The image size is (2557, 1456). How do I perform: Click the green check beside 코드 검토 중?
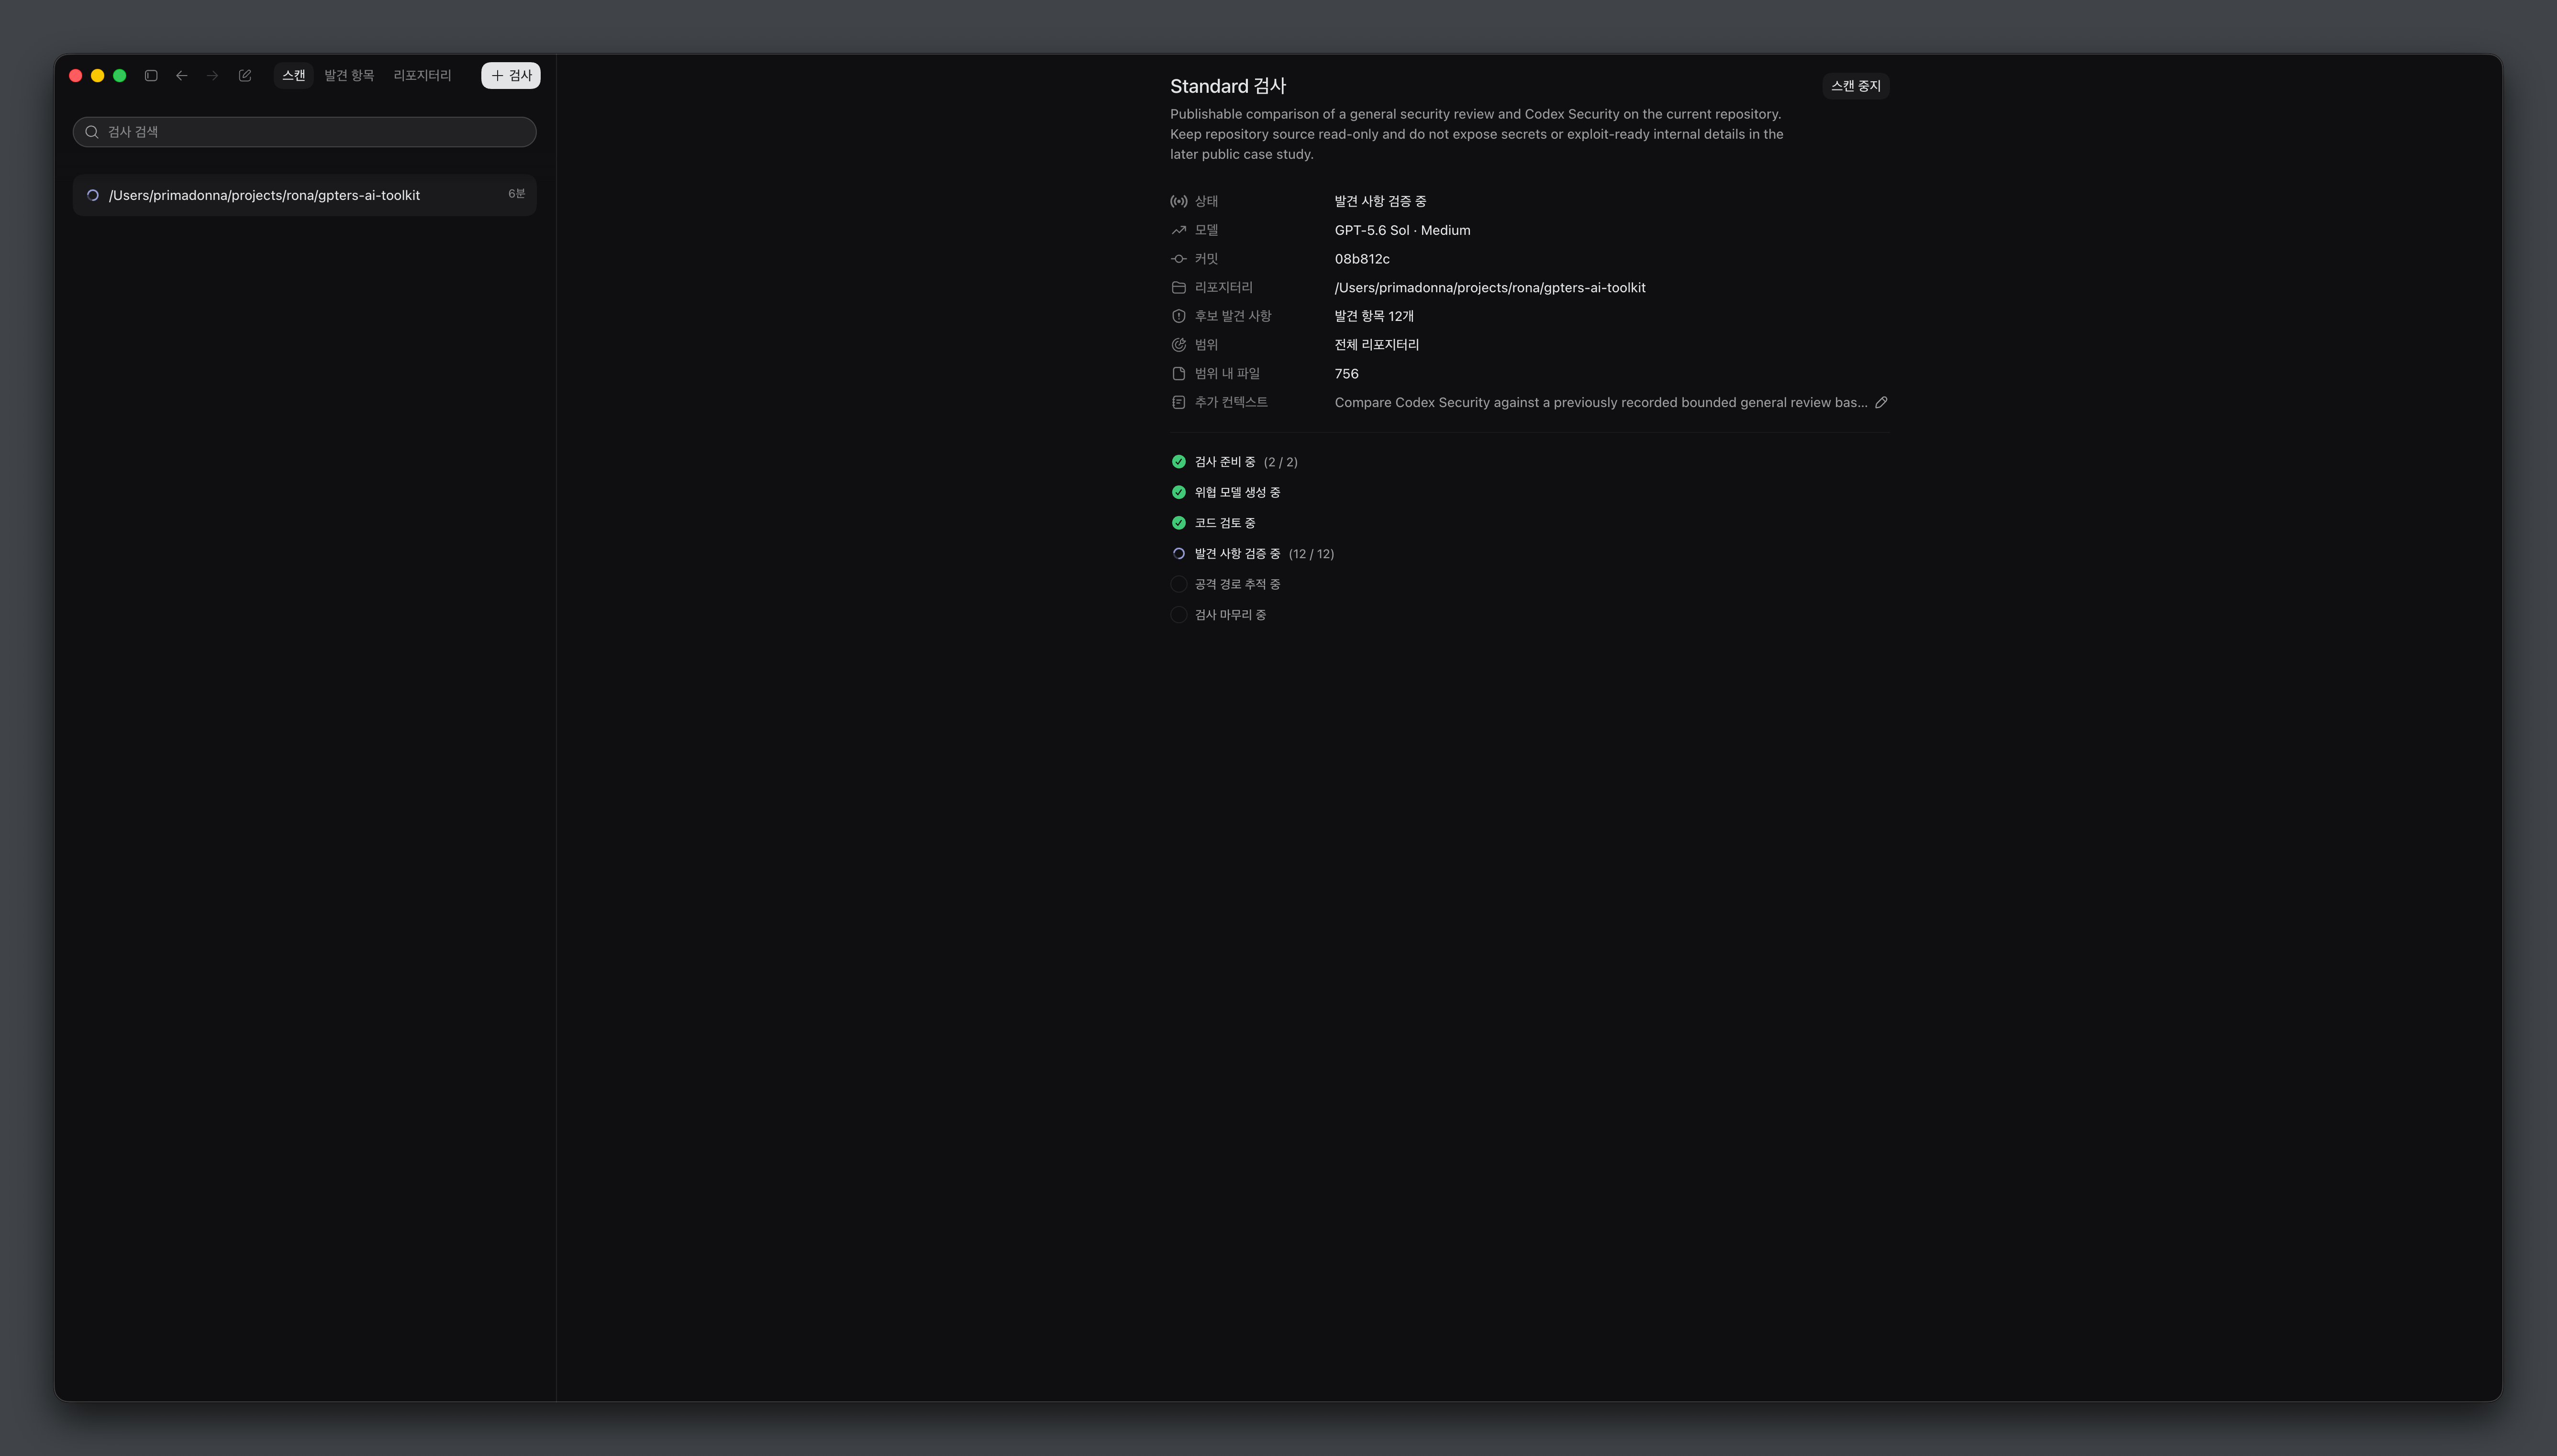[x=1179, y=523]
